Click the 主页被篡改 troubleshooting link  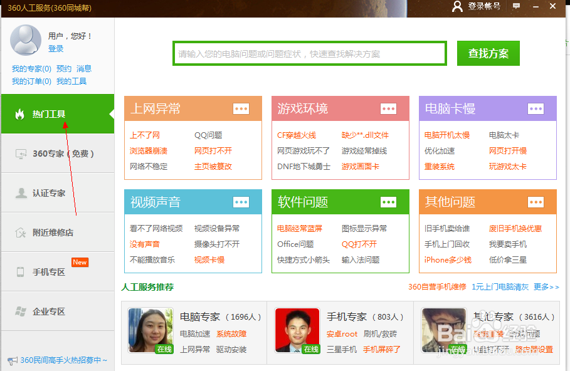click(x=214, y=166)
